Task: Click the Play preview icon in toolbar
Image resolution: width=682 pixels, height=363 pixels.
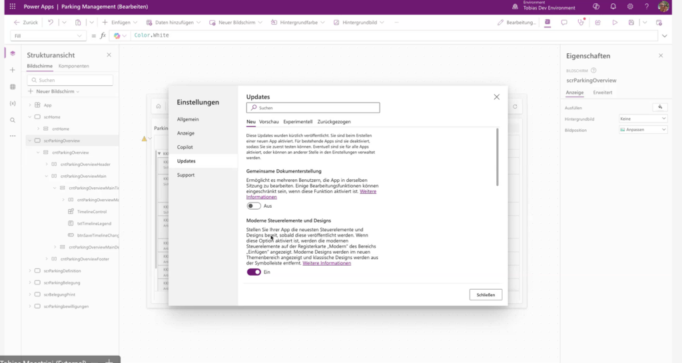Action: pos(614,22)
